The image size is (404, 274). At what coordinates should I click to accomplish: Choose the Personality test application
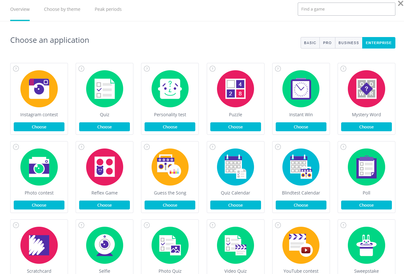tap(170, 127)
